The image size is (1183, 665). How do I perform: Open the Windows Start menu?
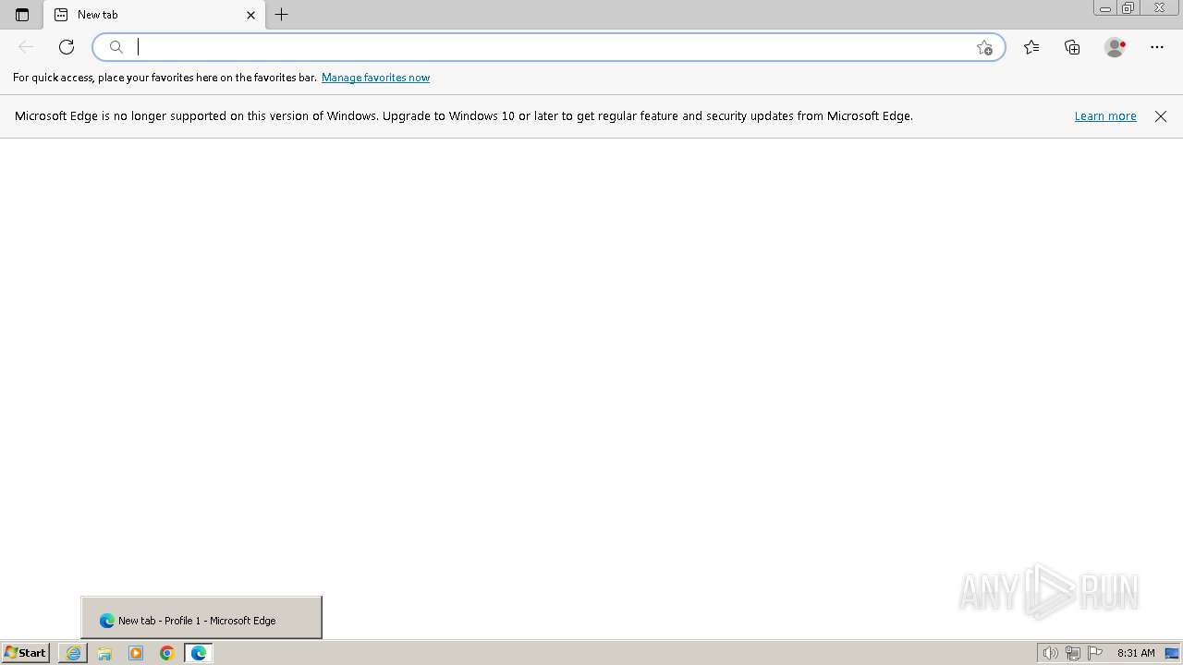25,653
